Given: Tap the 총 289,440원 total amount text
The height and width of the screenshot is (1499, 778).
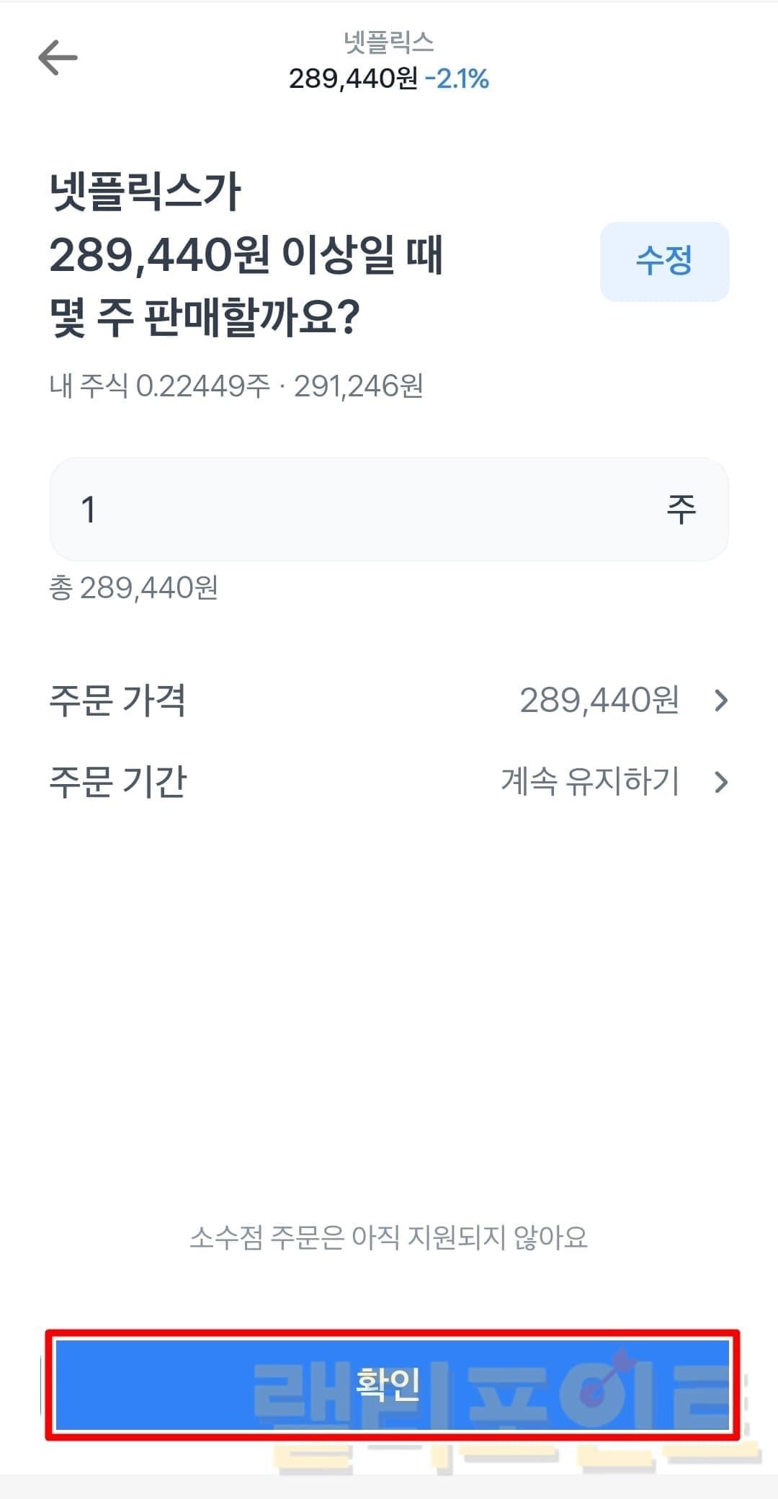Looking at the screenshot, I should 134,588.
